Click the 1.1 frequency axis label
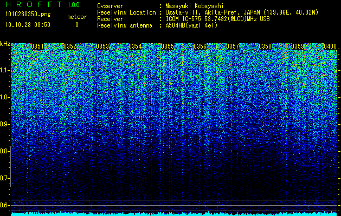Screen dimensions: 341x216 (x=4, y=70)
